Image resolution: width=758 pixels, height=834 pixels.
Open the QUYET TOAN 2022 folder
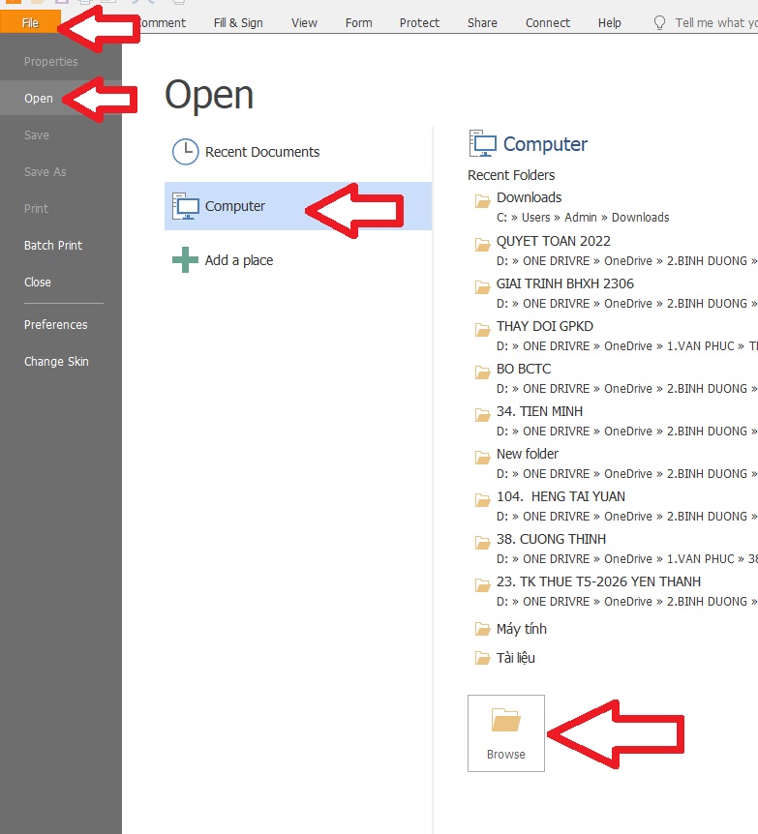point(553,241)
